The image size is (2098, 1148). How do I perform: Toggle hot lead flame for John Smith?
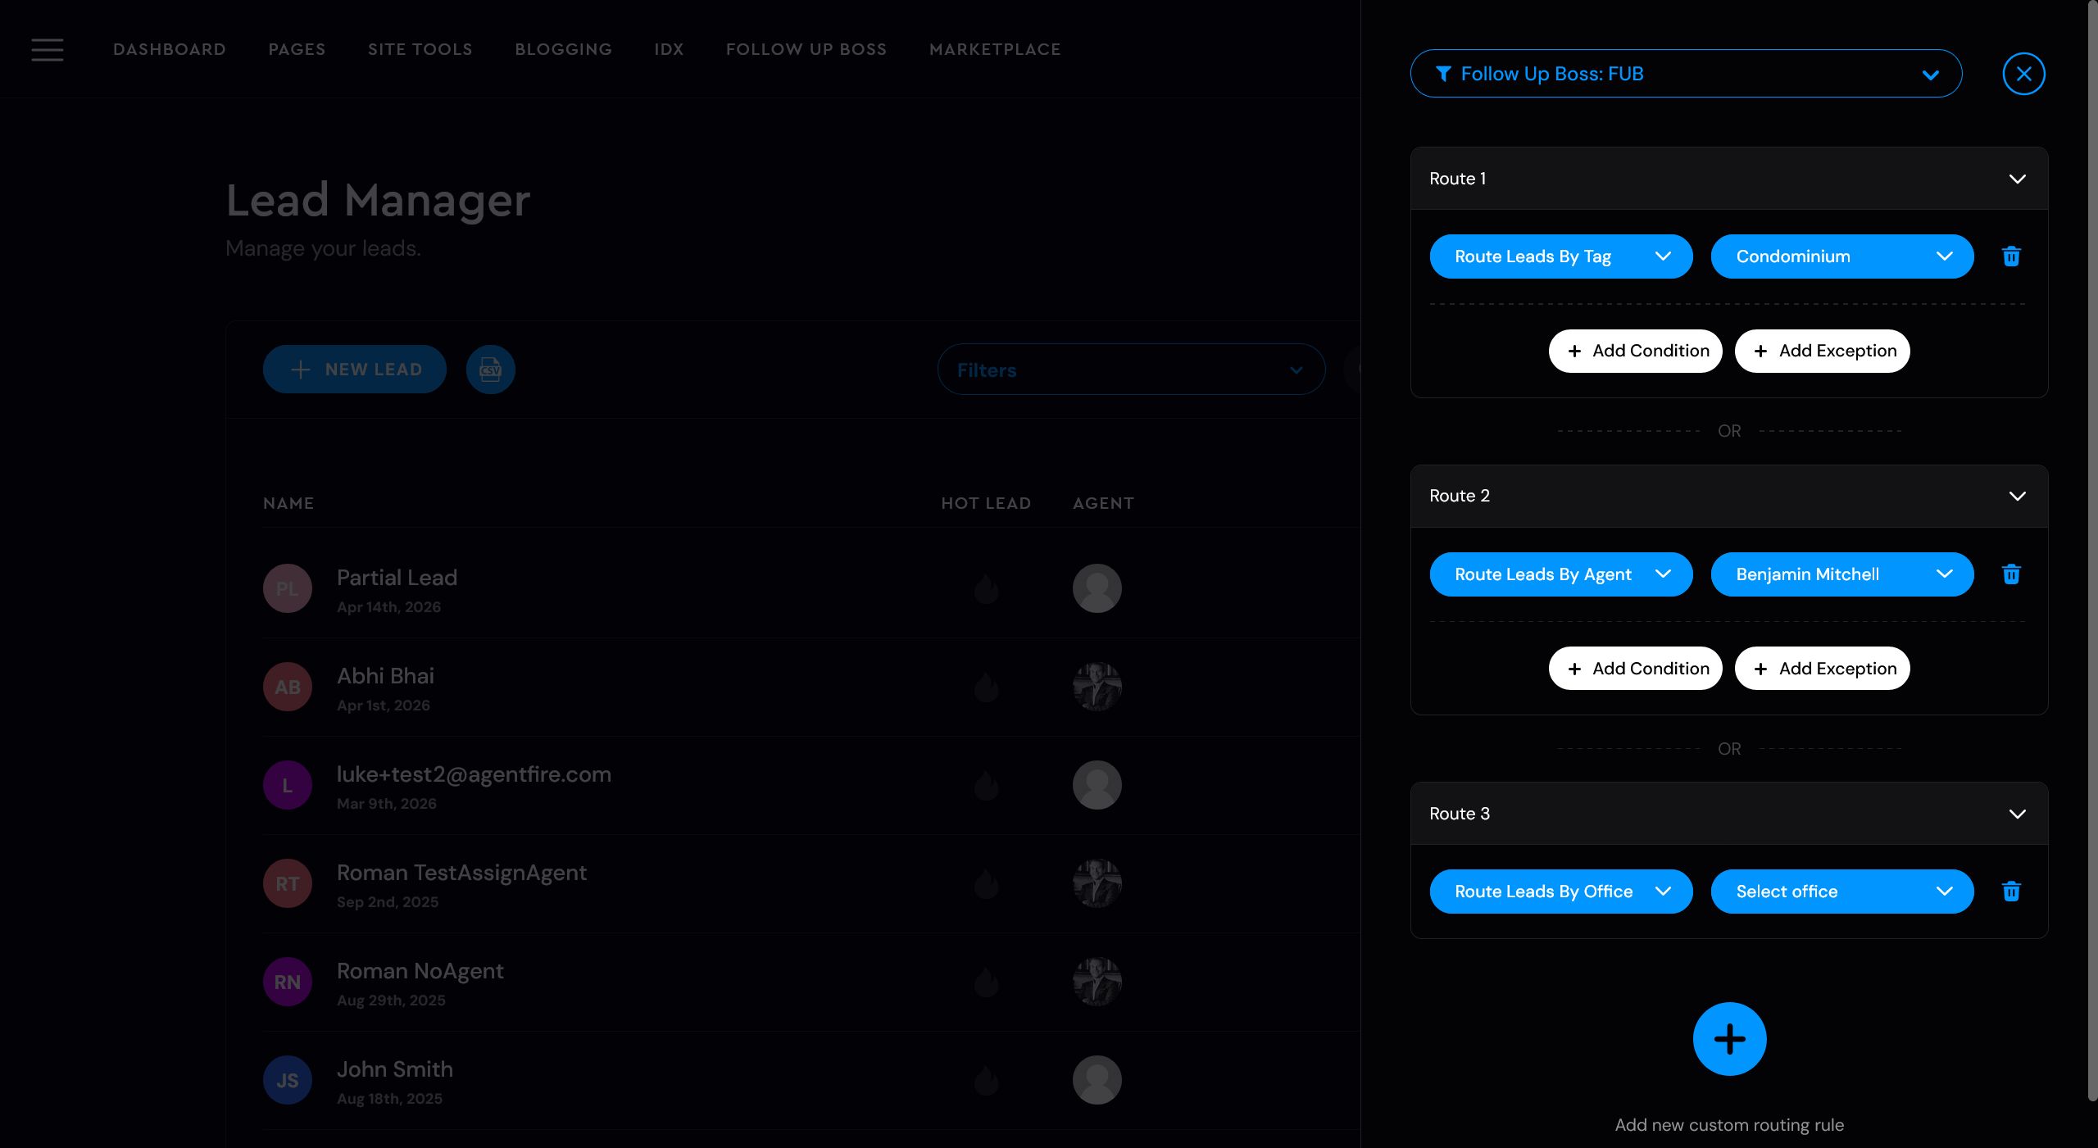coord(986,1080)
